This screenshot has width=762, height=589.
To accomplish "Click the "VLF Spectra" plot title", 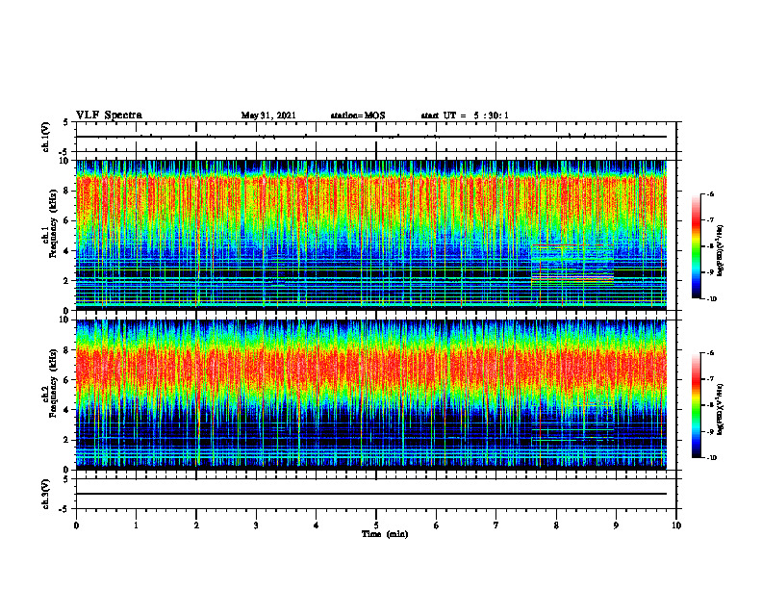I will click(109, 115).
